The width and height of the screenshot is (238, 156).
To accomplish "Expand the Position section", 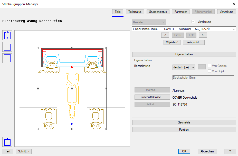I will point(184,130).
